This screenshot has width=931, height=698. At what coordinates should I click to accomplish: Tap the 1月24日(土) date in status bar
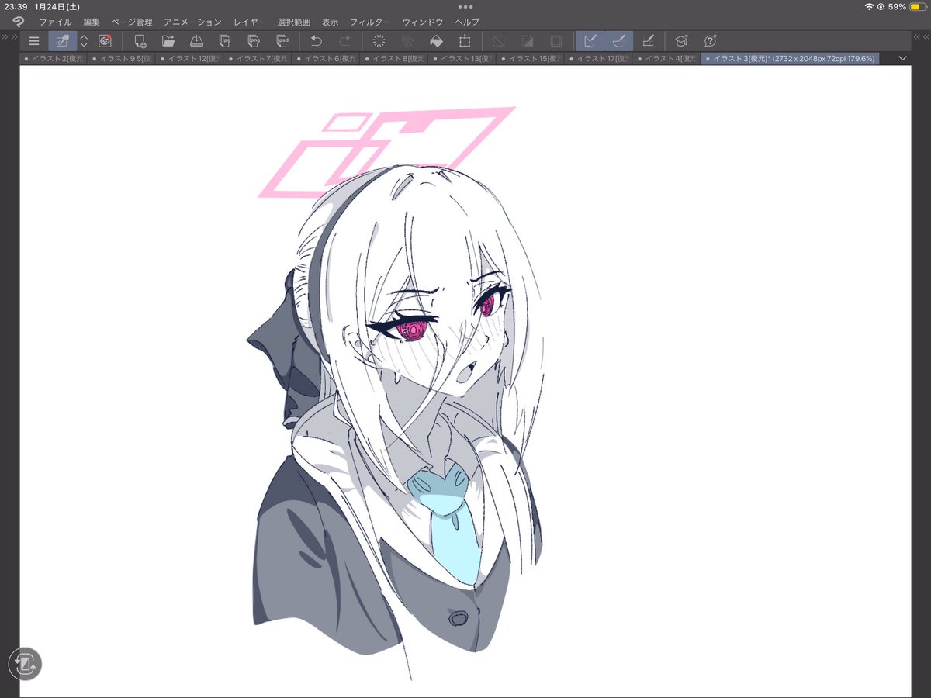(58, 6)
